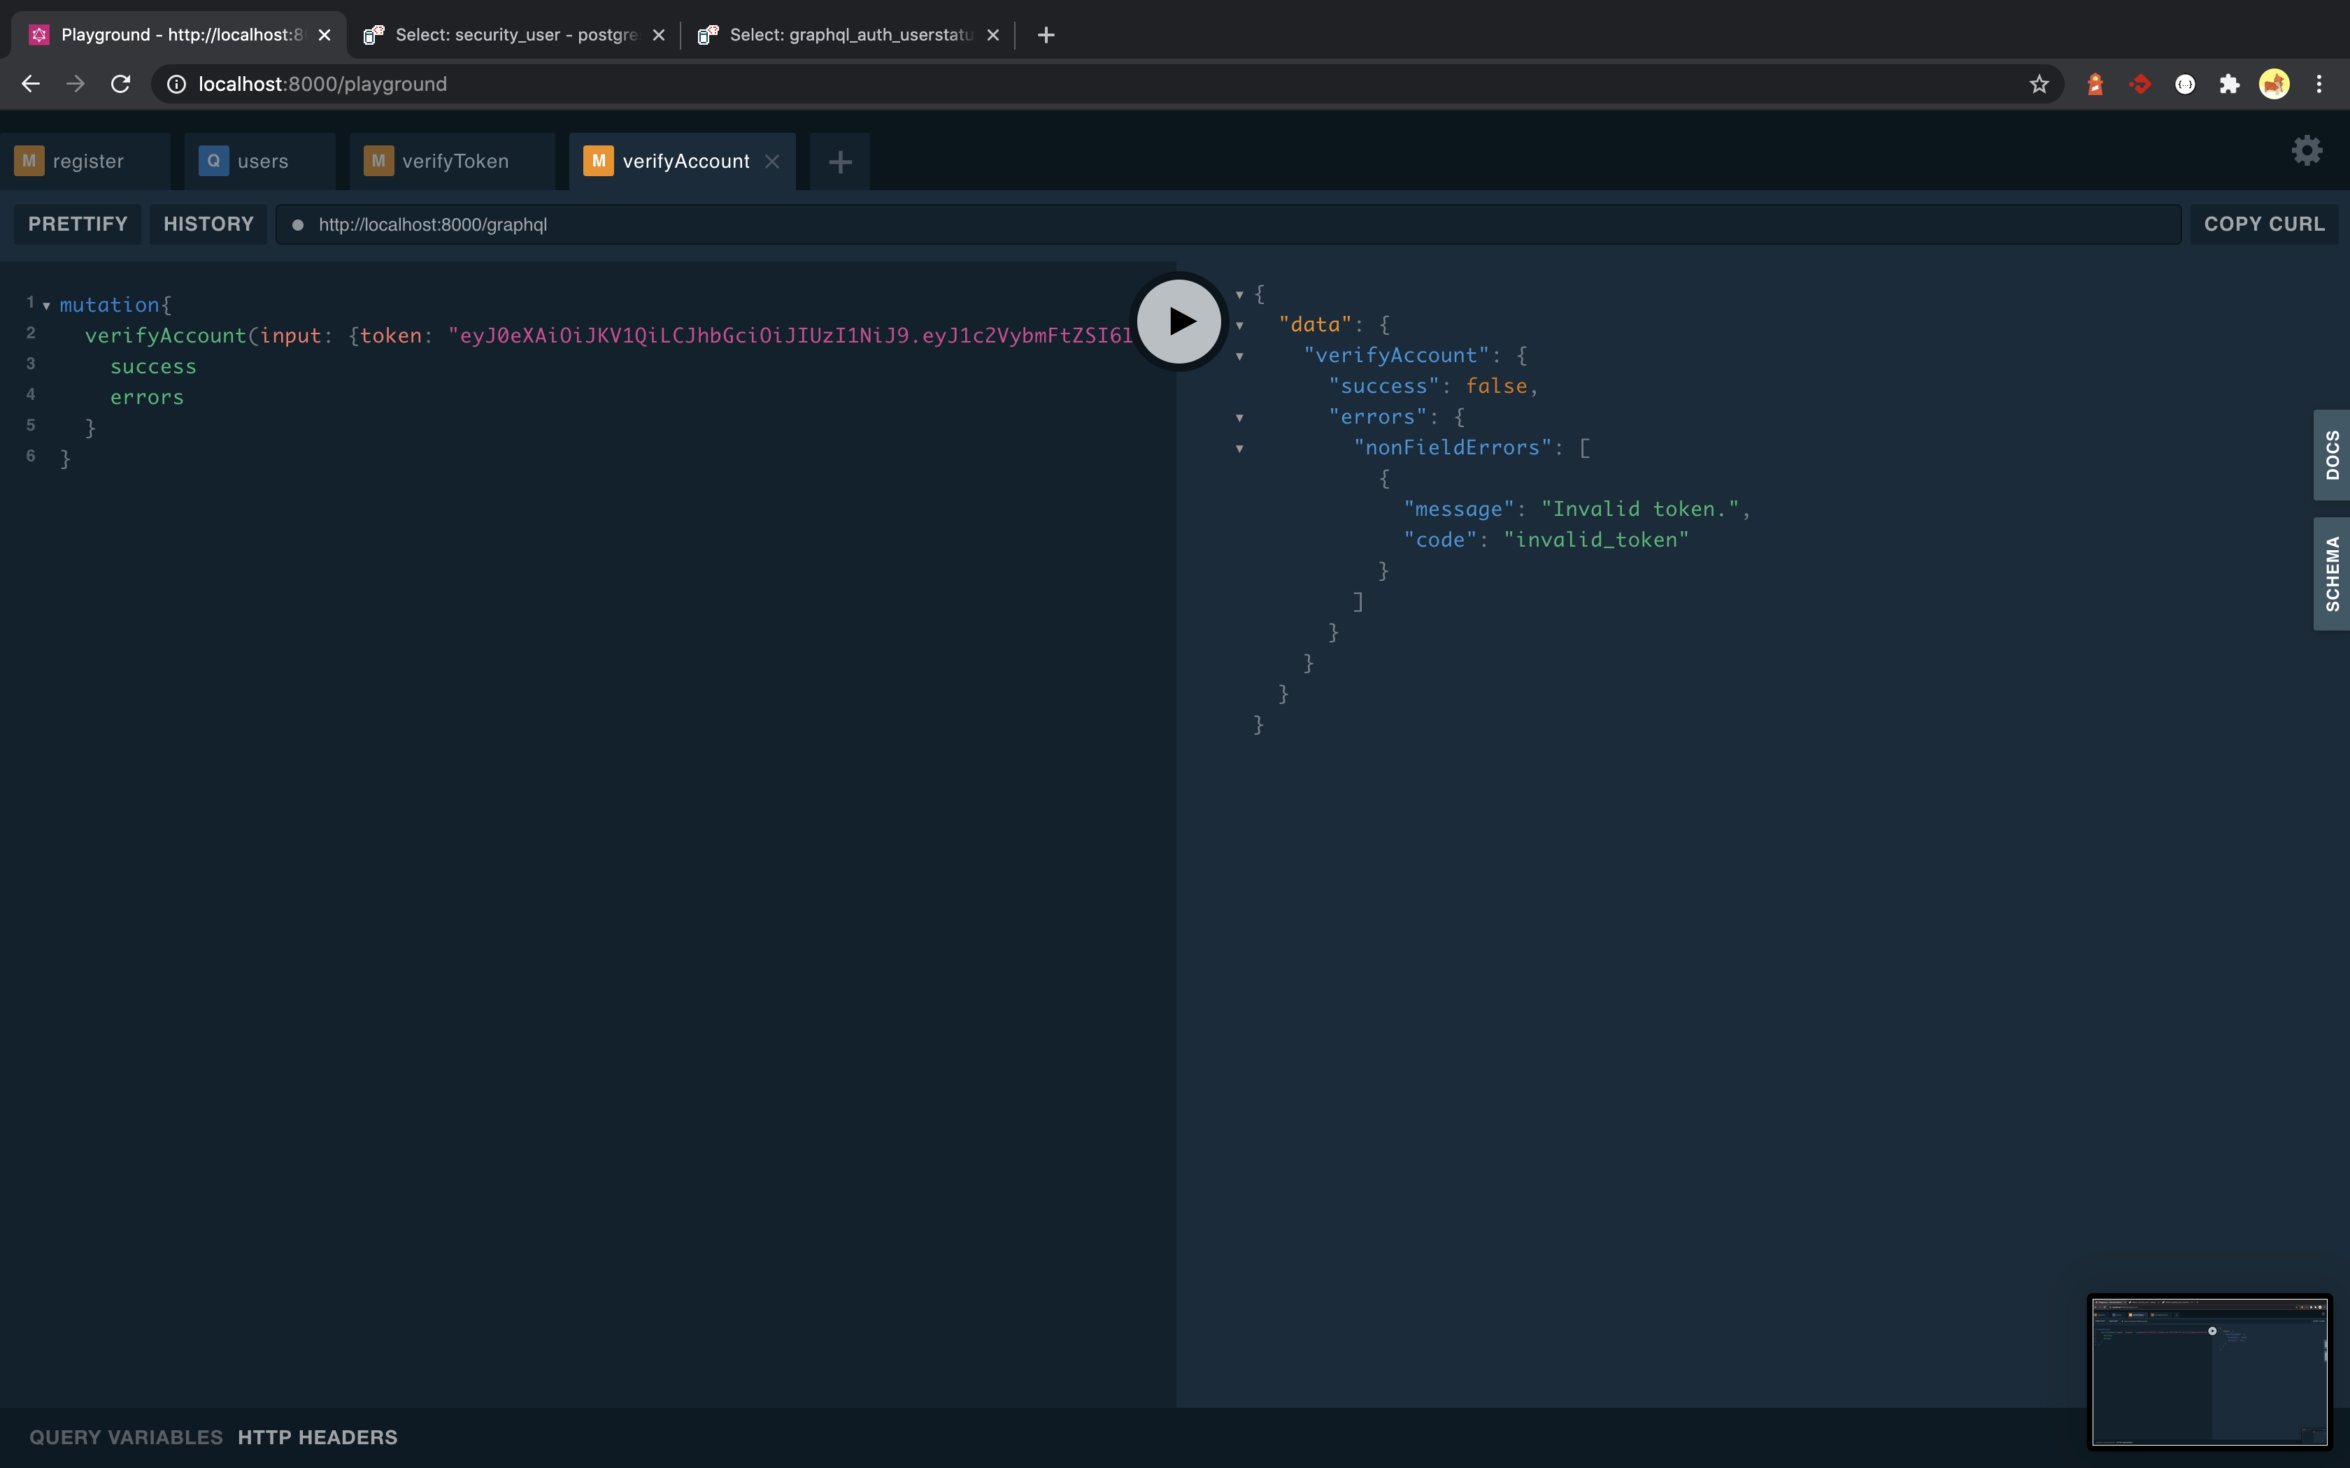2350x1468 pixels.
Task: Close the verifyAccount tab
Action: [772, 161]
